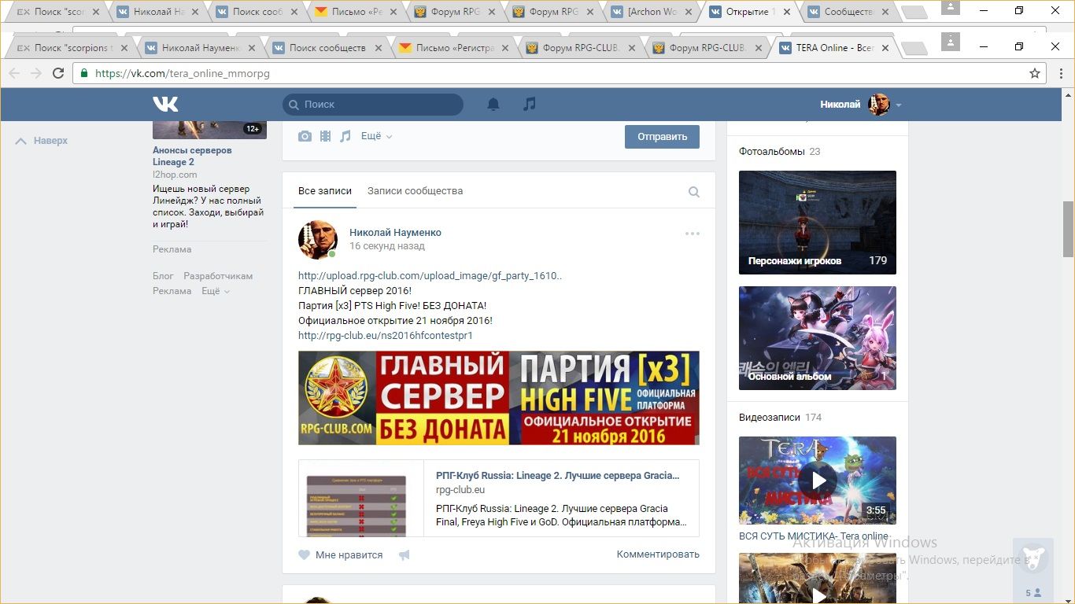Close the front window's Письмо «Регистра tab
This screenshot has height=604, width=1075.
point(505,47)
